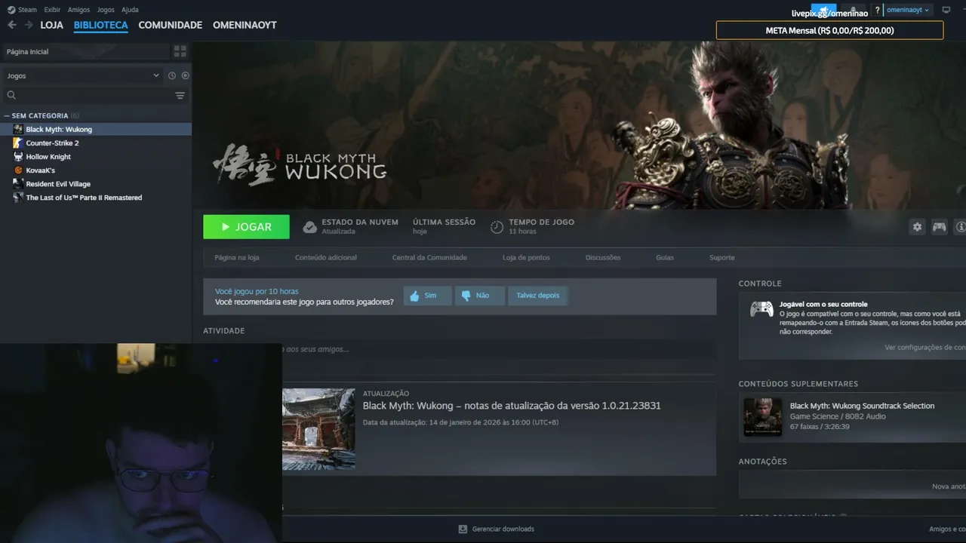Click the Gerenciar downloads icon
966x543 pixels.
[463, 529]
